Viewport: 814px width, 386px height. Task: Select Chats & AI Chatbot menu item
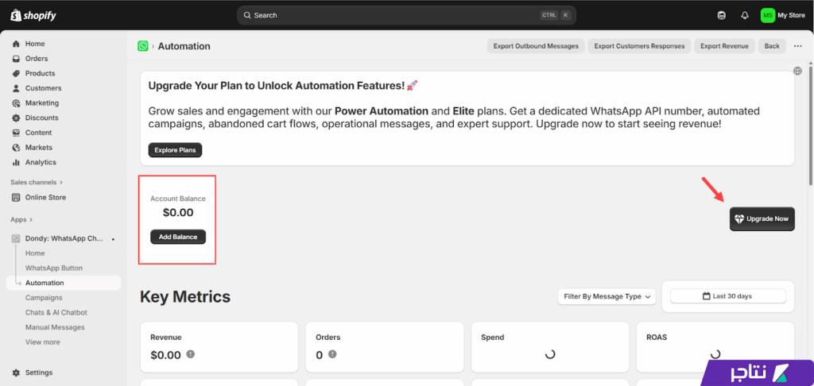click(56, 312)
